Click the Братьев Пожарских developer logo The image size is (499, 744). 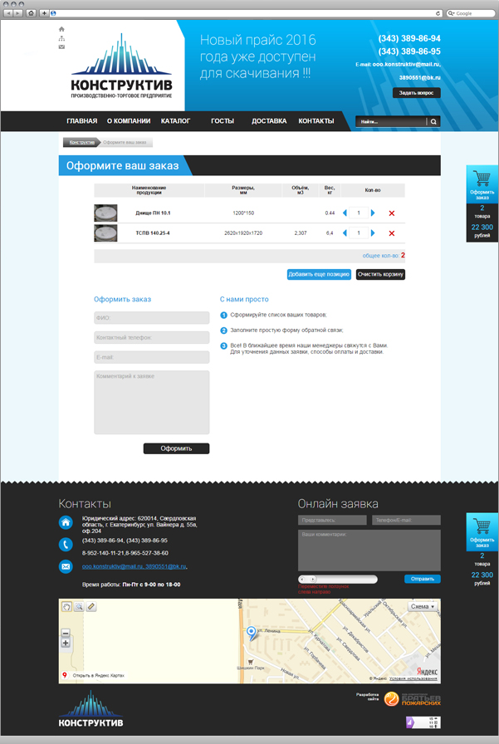click(x=412, y=699)
